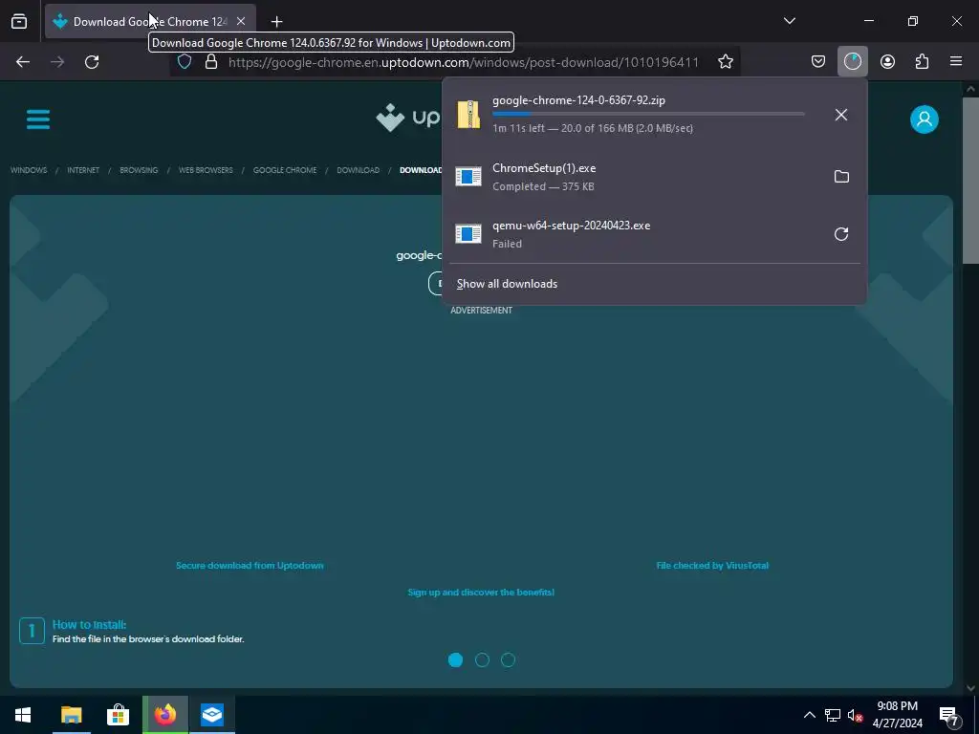Open Firefox View tab list icon
Viewport: 979px width, 734px height.
click(19, 21)
